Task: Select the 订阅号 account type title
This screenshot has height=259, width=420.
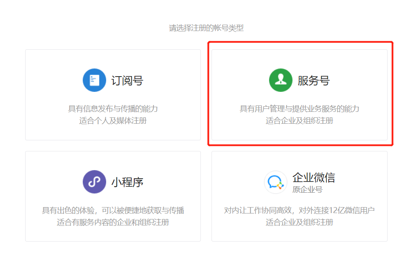Action: (127, 80)
